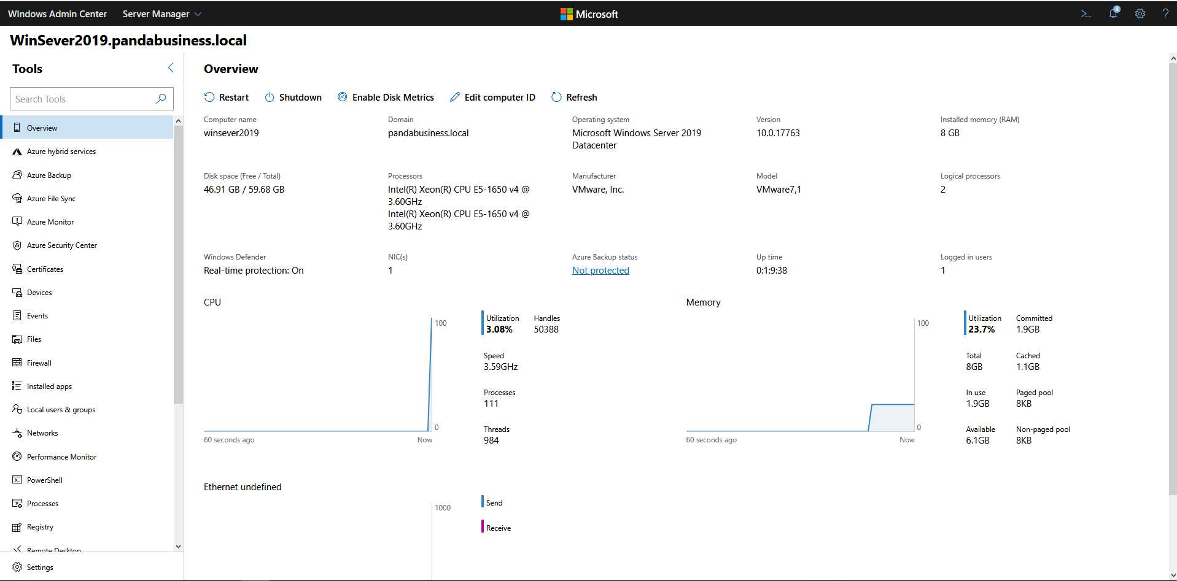The width and height of the screenshot is (1177, 581).
Task: Open the notifications bell icon
Action: pyautogui.click(x=1113, y=13)
